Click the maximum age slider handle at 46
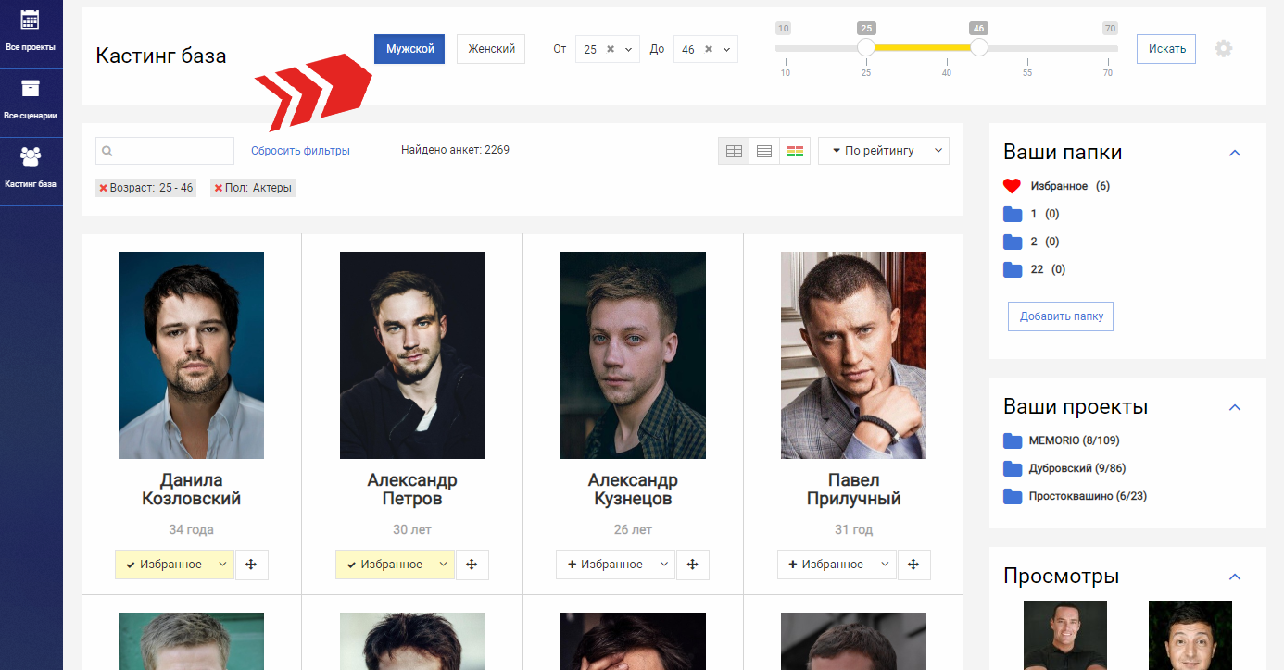 pos(979,47)
